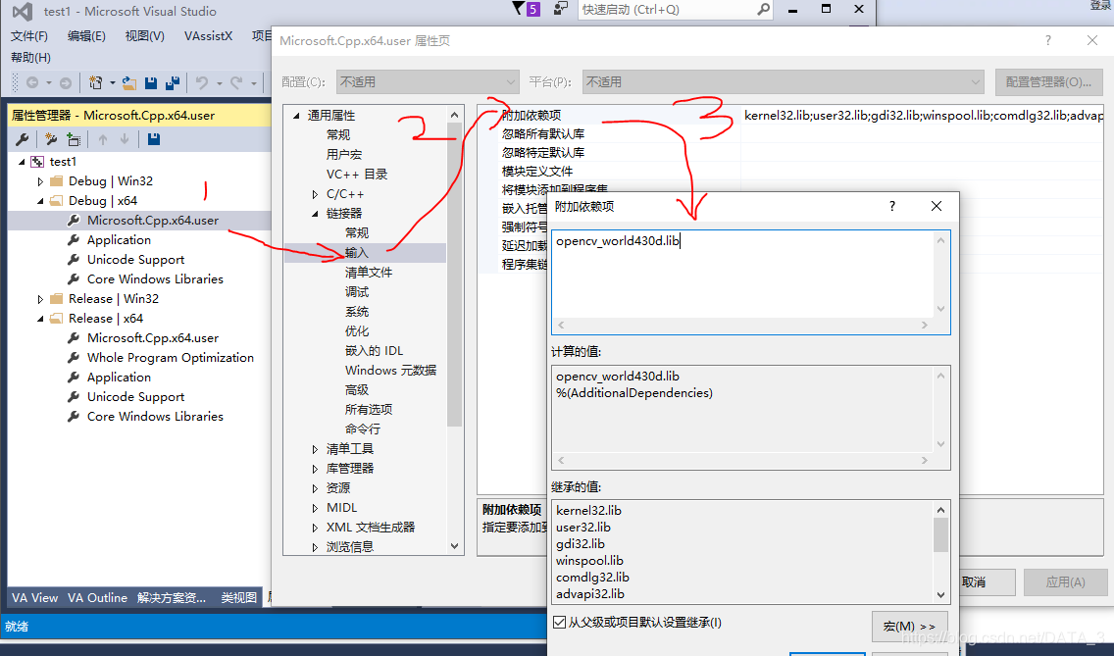
Task: Open the 视图(V) menu
Action: coord(144,35)
